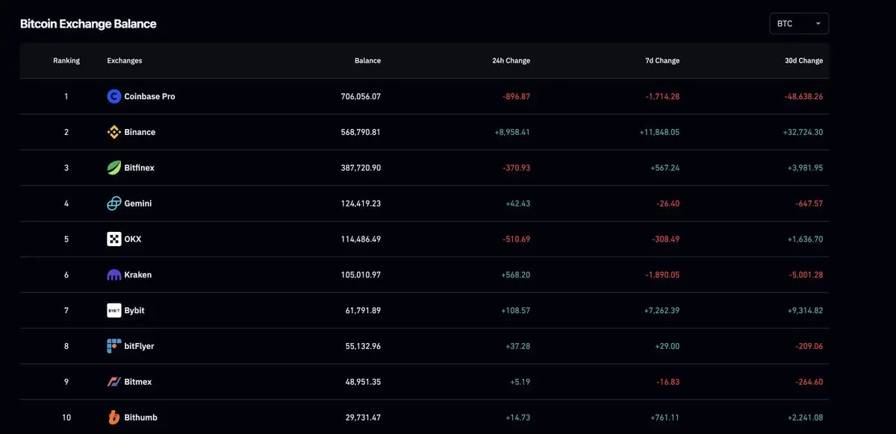
Task: Sort by the Exchanges column header
Action: click(x=125, y=60)
